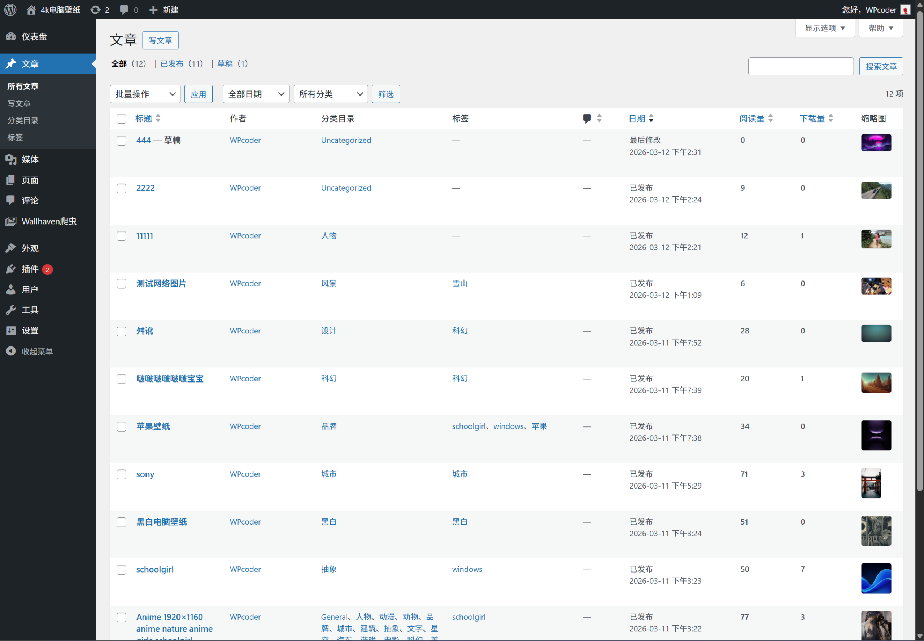924x641 pixels.
Task: Expand the 显示选项 screen options panel
Action: [x=824, y=28]
